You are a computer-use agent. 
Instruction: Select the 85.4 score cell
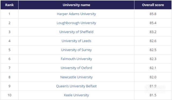coord(153,23)
